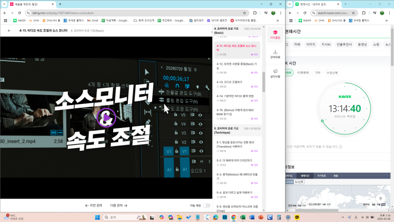Open the tab search dropdown in left Chrome window
The image size is (394, 222).
tap(4, 4)
